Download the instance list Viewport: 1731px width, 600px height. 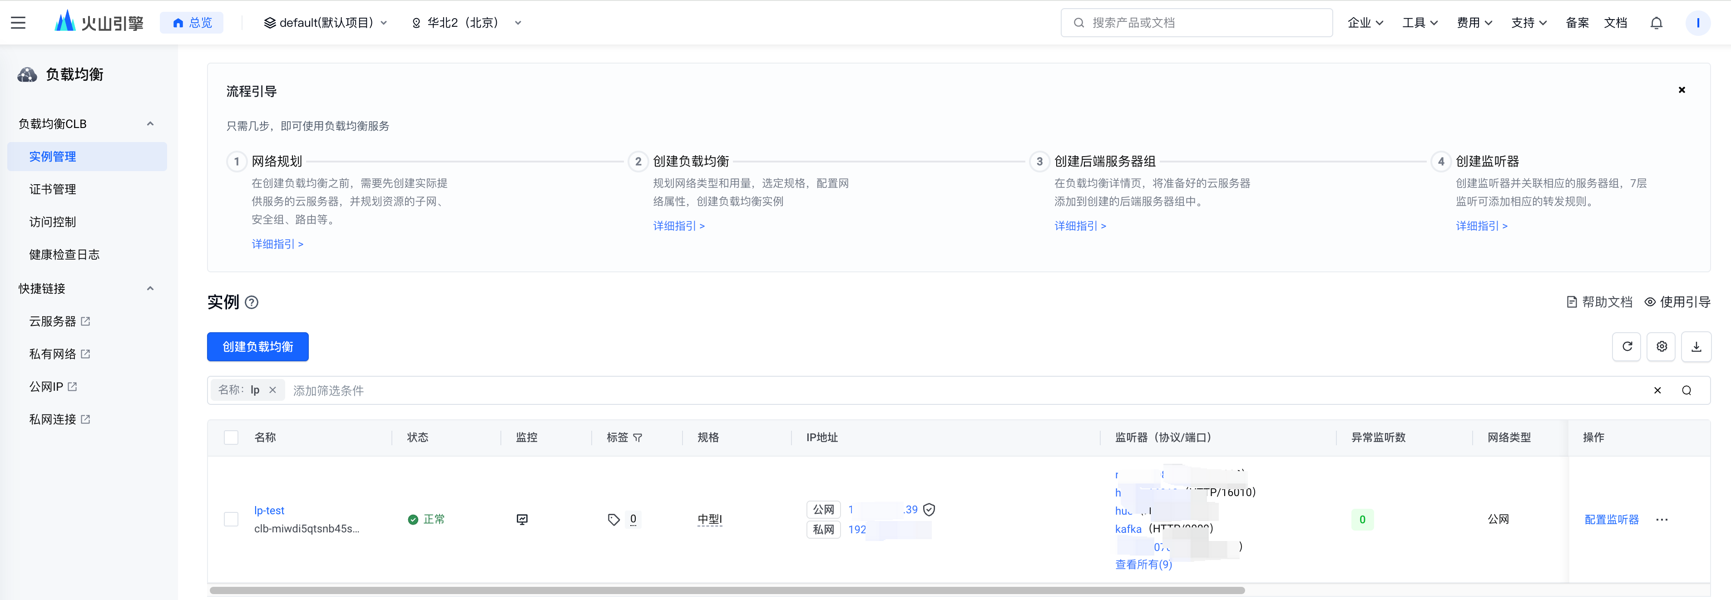[x=1696, y=347]
